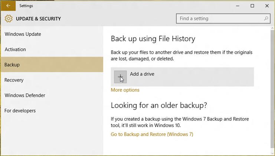Screen dimensions: 275x156
Task: Close the Settings window
Action: click(267, 6)
